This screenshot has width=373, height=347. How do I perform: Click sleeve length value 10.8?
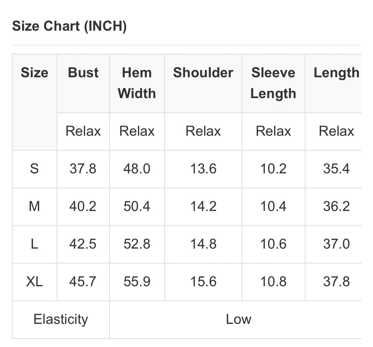(273, 282)
